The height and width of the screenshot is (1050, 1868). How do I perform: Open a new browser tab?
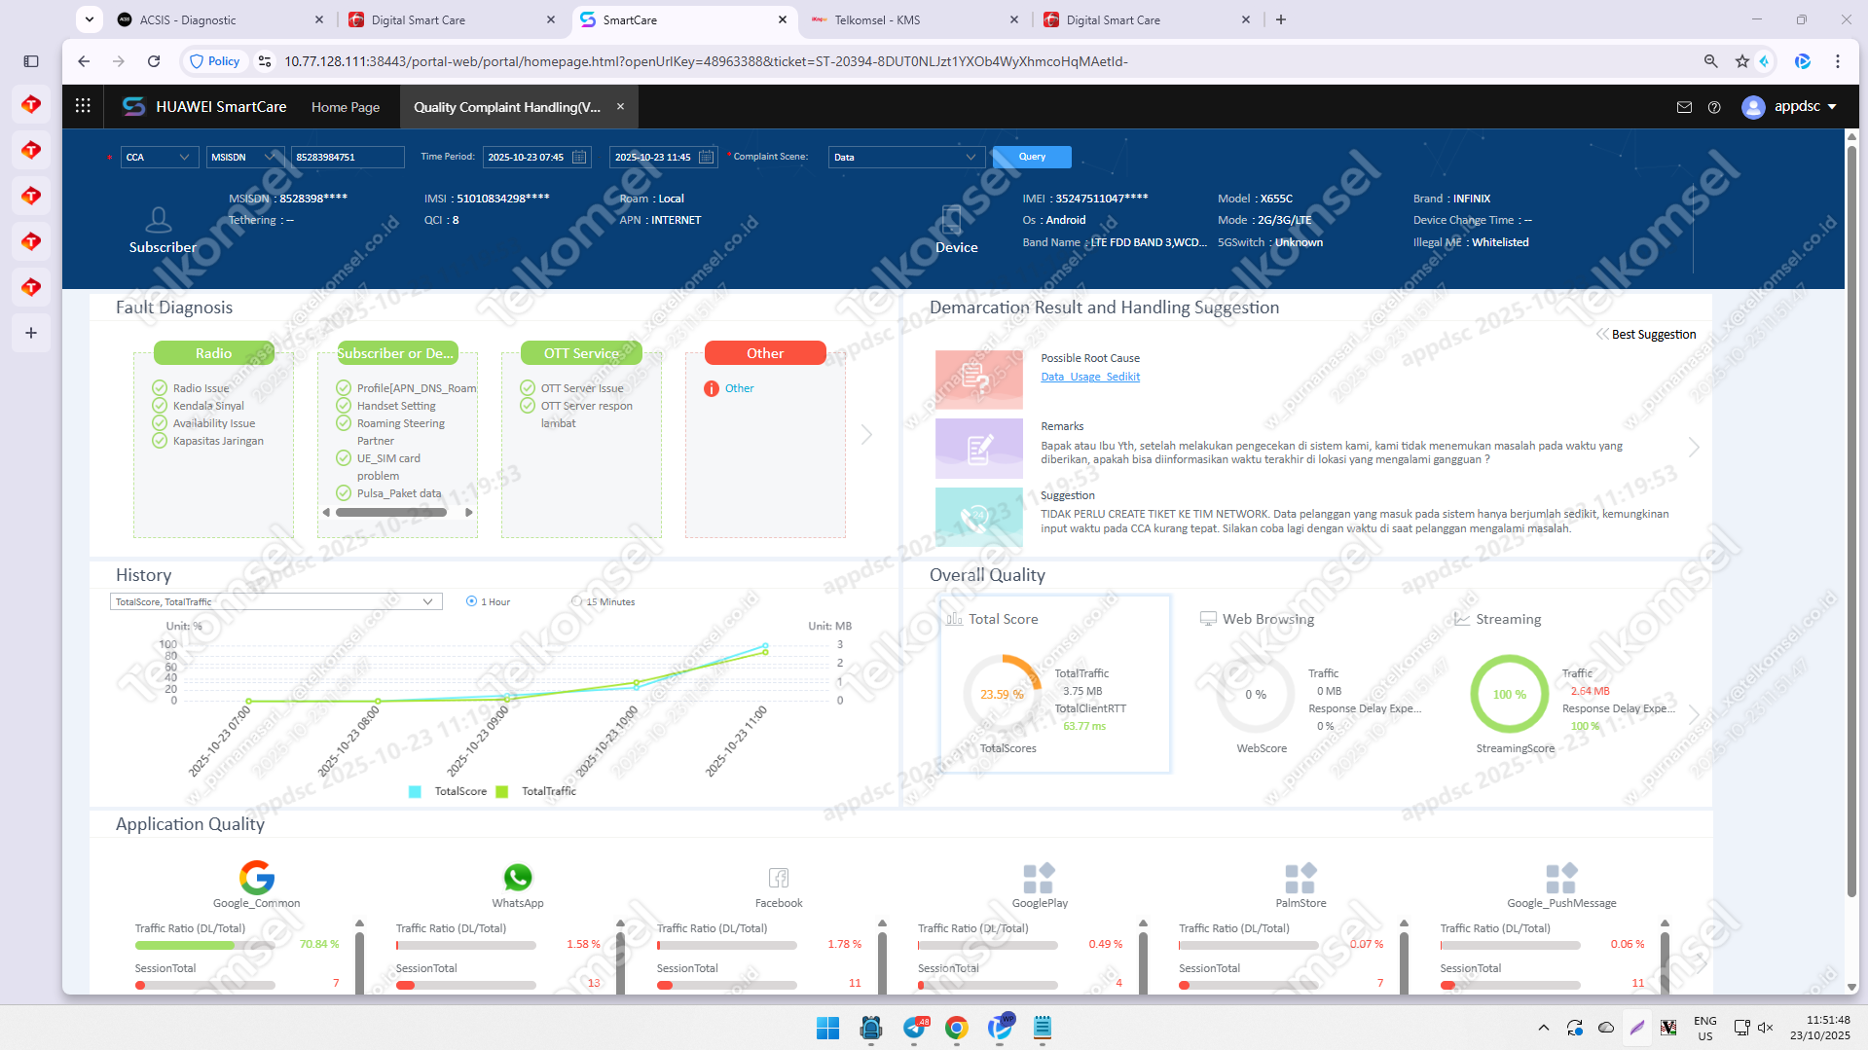1281,19
